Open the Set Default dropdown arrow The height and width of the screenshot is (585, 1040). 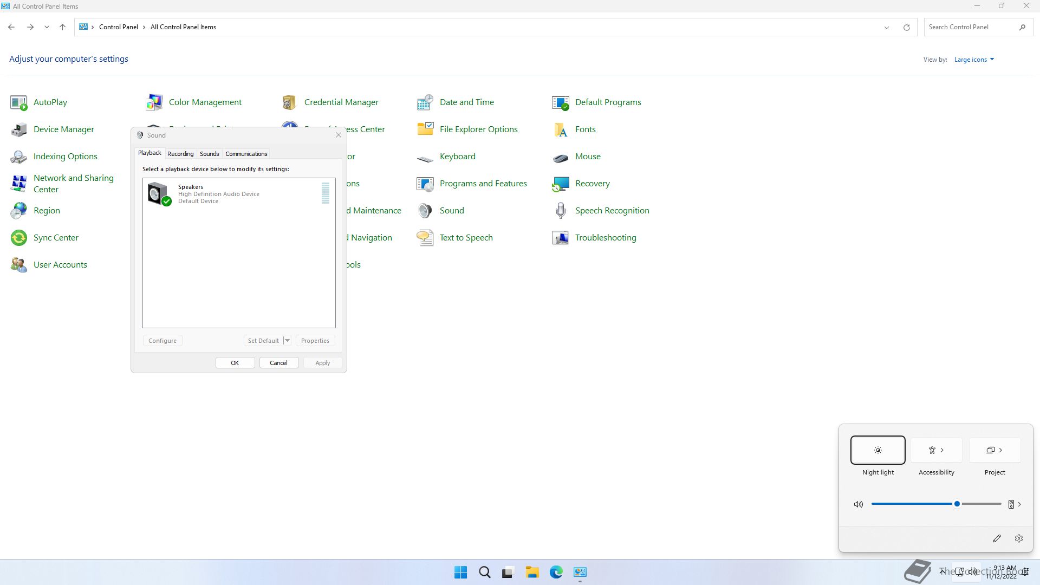pyautogui.click(x=287, y=341)
